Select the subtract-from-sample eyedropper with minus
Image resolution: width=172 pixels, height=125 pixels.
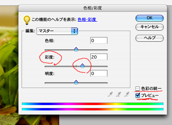pyautogui.click(x=127, y=95)
